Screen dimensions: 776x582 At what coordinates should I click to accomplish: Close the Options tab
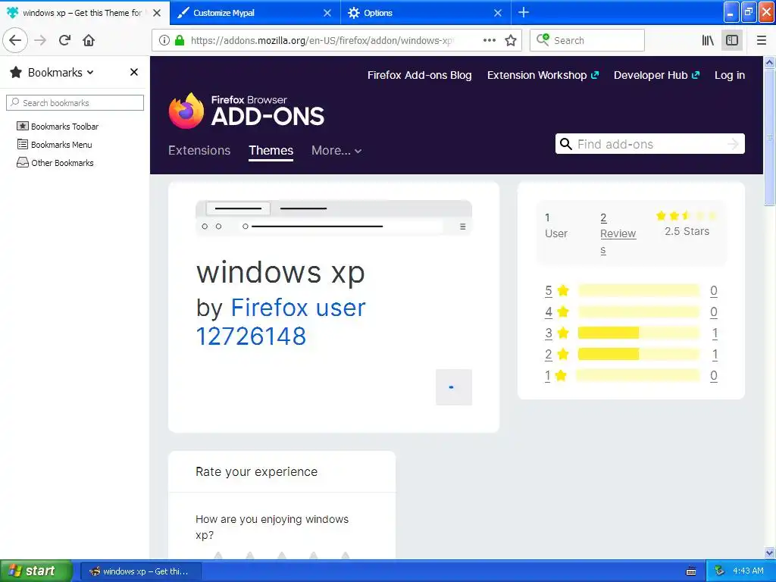[x=498, y=13]
